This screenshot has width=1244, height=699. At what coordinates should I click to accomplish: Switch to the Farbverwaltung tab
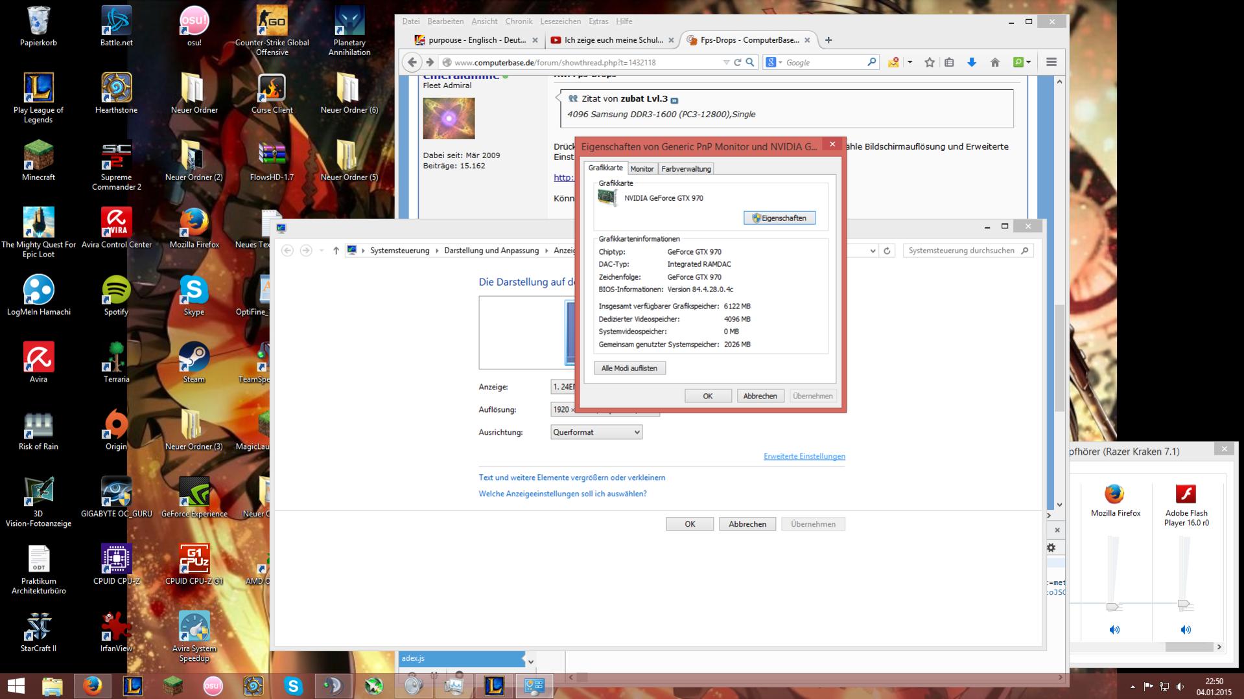pyautogui.click(x=686, y=169)
